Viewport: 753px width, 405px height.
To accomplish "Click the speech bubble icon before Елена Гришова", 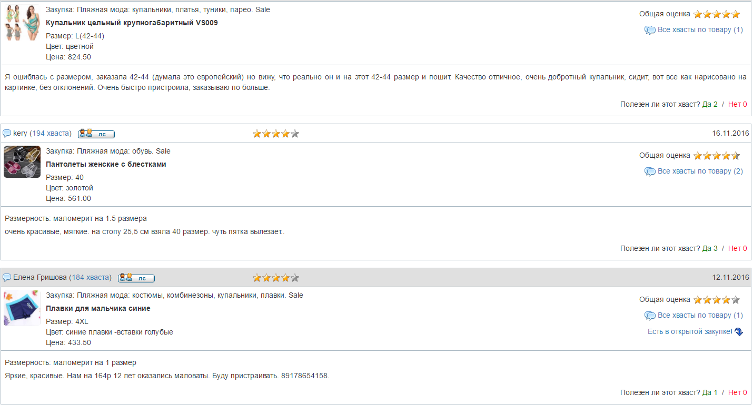I will coord(7,278).
